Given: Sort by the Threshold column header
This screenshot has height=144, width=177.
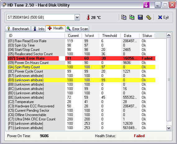Looking at the screenshot, I should click(110, 36).
